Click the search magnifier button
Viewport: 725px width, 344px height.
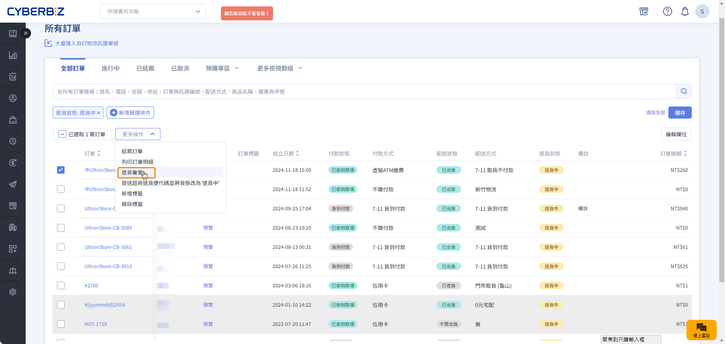click(683, 91)
